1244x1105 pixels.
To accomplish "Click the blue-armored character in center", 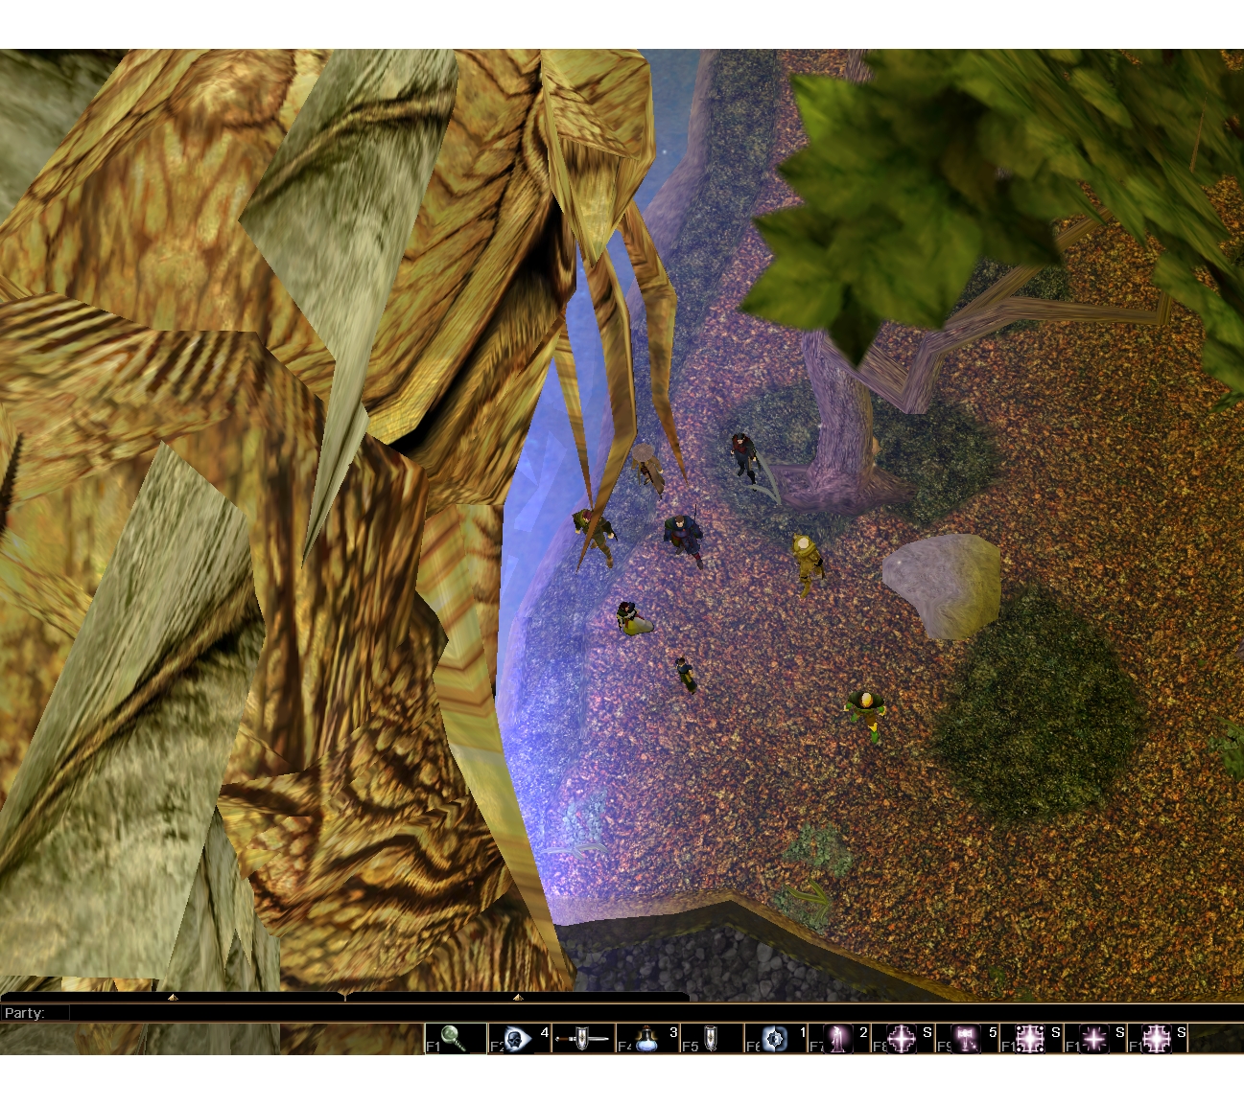I will point(682,538).
